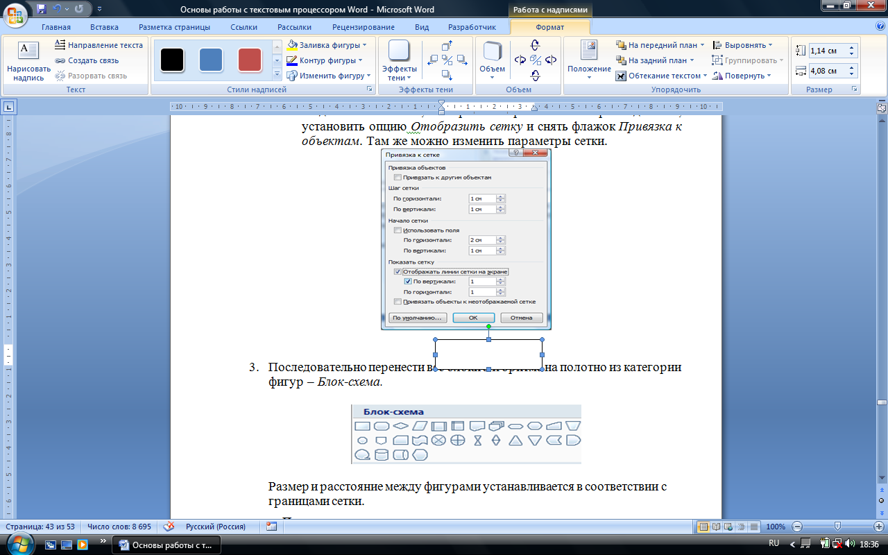
Task: Open the Разметка страницы tab
Action: point(174,27)
